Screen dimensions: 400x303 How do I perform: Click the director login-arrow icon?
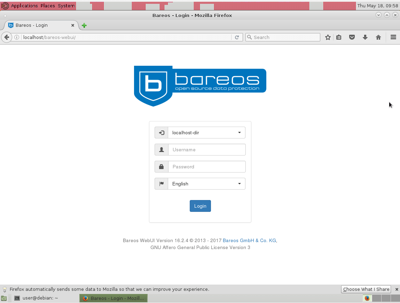tap(162, 133)
